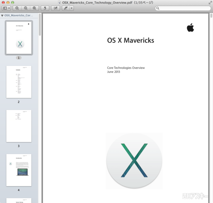Image resolution: width=213 pixels, height=203 pixels.
Task: Click the "Core Technologies Overview" text
Action: click(126, 68)
